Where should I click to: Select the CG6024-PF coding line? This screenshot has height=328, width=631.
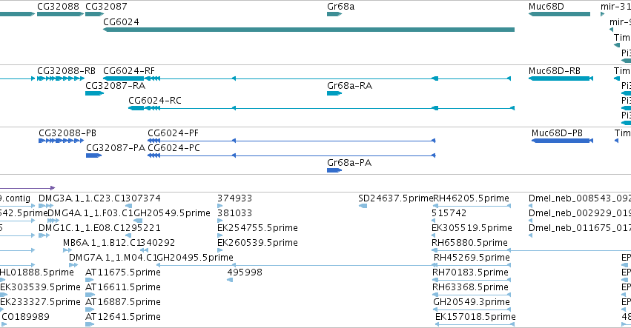pos(291,141)
